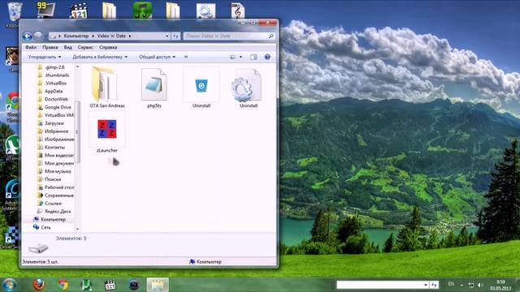Open uTorrent from the taskbar

[86, 285]
